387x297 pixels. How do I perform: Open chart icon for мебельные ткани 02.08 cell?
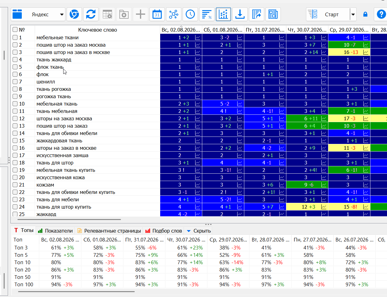(x=198, y=37)
